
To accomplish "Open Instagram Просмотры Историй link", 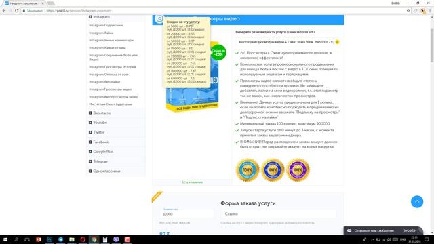I will [x=113, y=67].
